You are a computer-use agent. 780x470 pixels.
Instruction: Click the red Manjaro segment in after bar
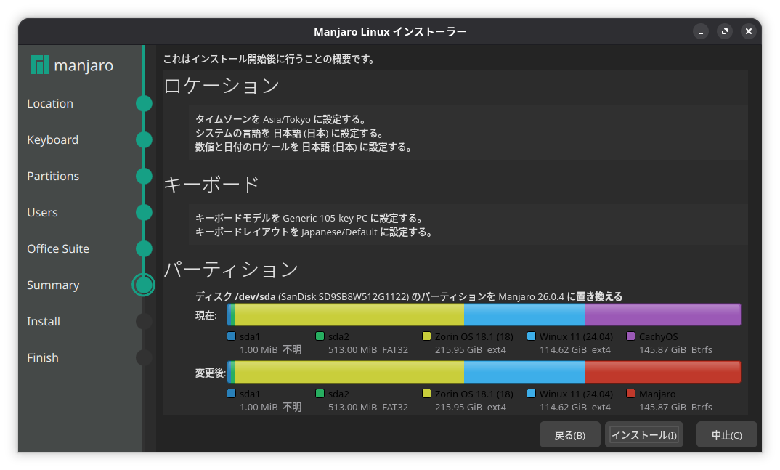pyautogui.click(x=662, y=372)
